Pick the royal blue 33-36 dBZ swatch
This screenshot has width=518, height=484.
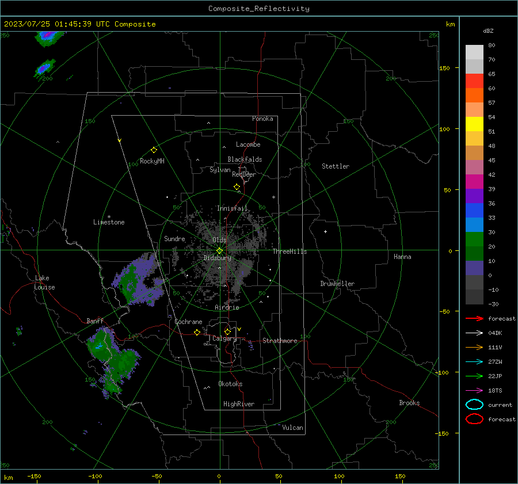[x=474, y=210]
